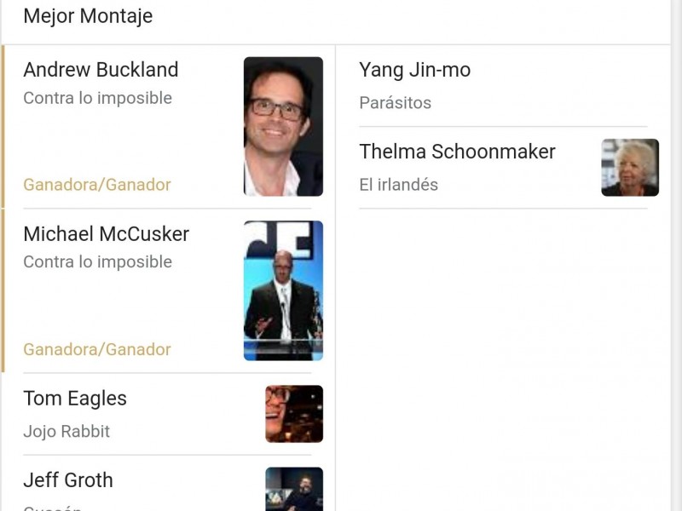This screenshot has height=511, width=682.
Task: Click Thelma Schoonmaker's photo thumbnail
Action: pyautogui.click(x=630, y=168)
